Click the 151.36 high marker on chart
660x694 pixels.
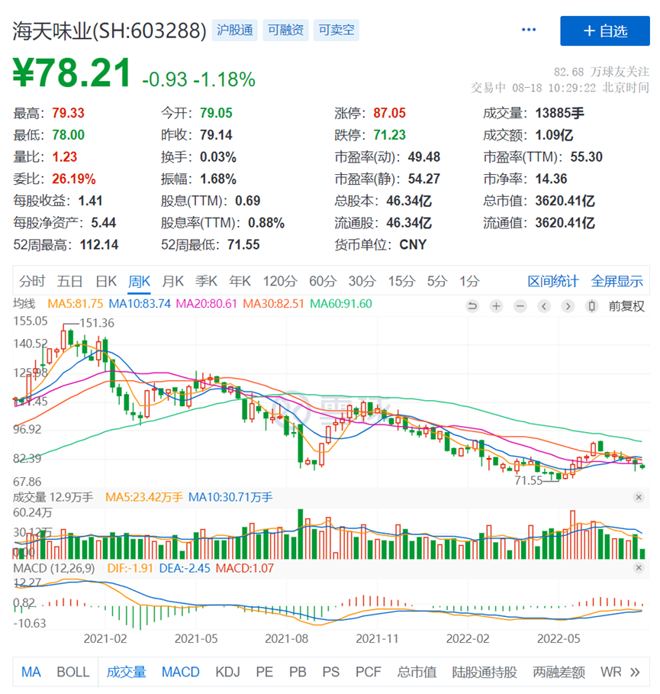click(x=97, y=323)
